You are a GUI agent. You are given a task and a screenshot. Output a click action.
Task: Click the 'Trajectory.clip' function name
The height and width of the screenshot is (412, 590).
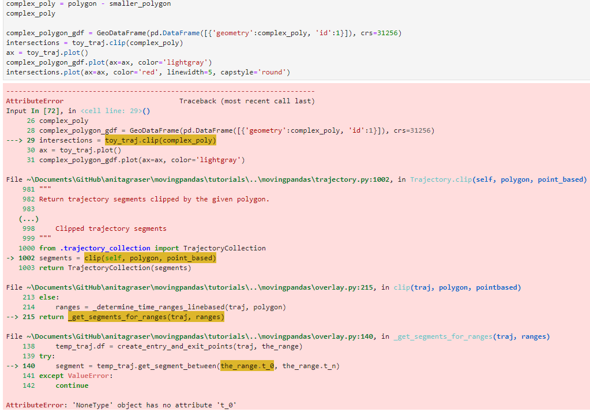coord(441,179)
